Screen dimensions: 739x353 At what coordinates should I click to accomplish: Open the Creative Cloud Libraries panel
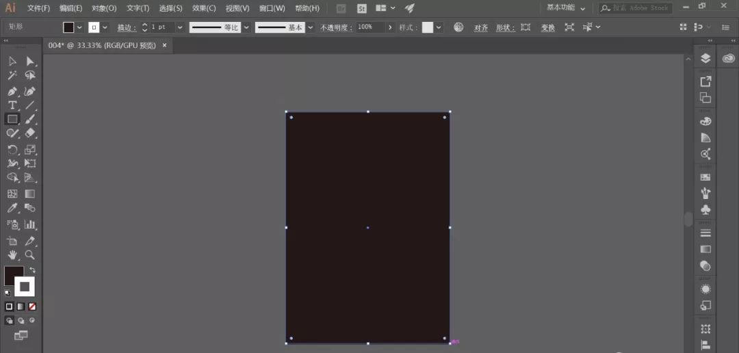[x=728, y=59]
